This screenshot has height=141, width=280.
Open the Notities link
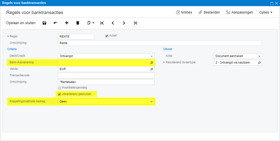(184, 12)
